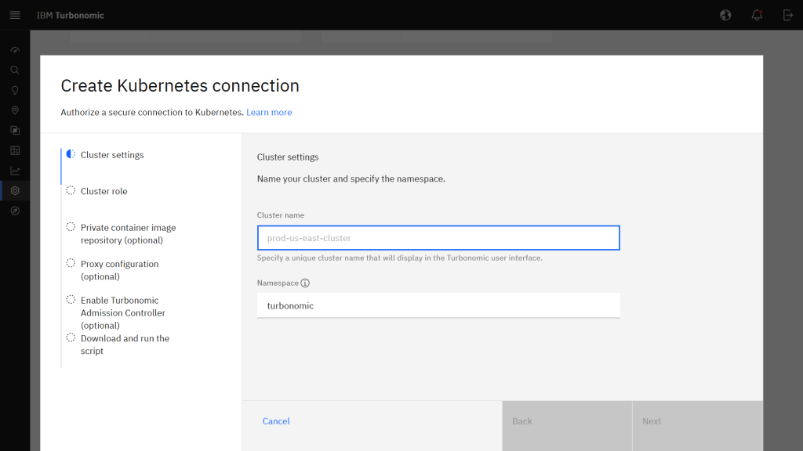Click the 'Specify a unique cluster name' helper text
Image resolution: width=803 pixels, height=451 pixels.
click(x=399, y=258)
